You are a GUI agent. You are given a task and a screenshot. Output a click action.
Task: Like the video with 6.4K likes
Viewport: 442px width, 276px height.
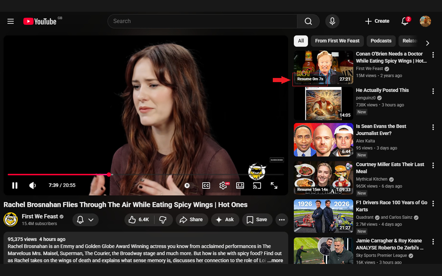point(139,220)
